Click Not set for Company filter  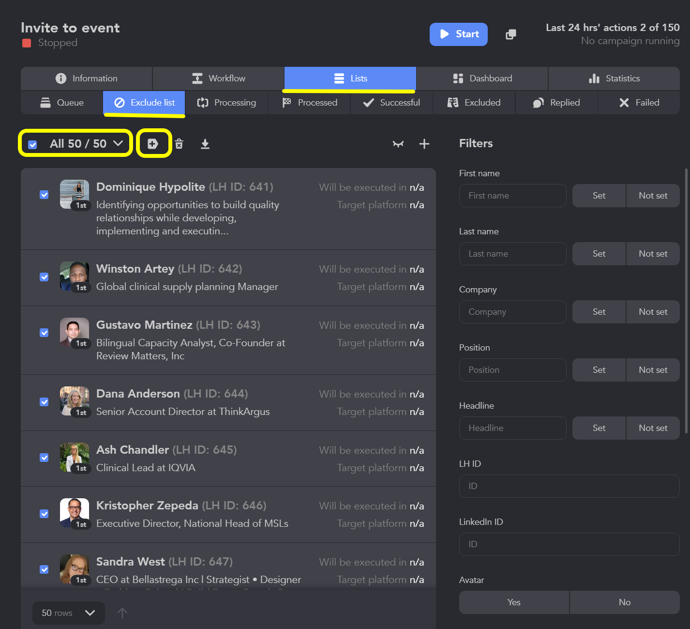(653, 312)
